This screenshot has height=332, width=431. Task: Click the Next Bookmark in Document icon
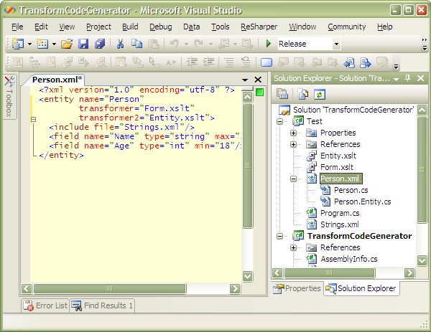point(366,62)
